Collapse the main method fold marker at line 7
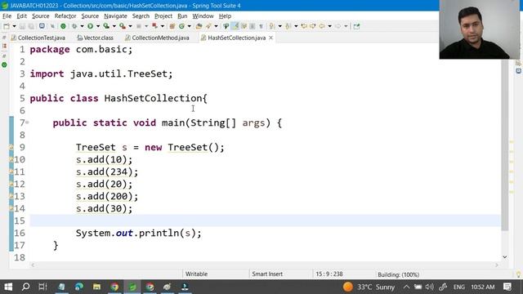The image size is (523, 294). tap(27, 122)
